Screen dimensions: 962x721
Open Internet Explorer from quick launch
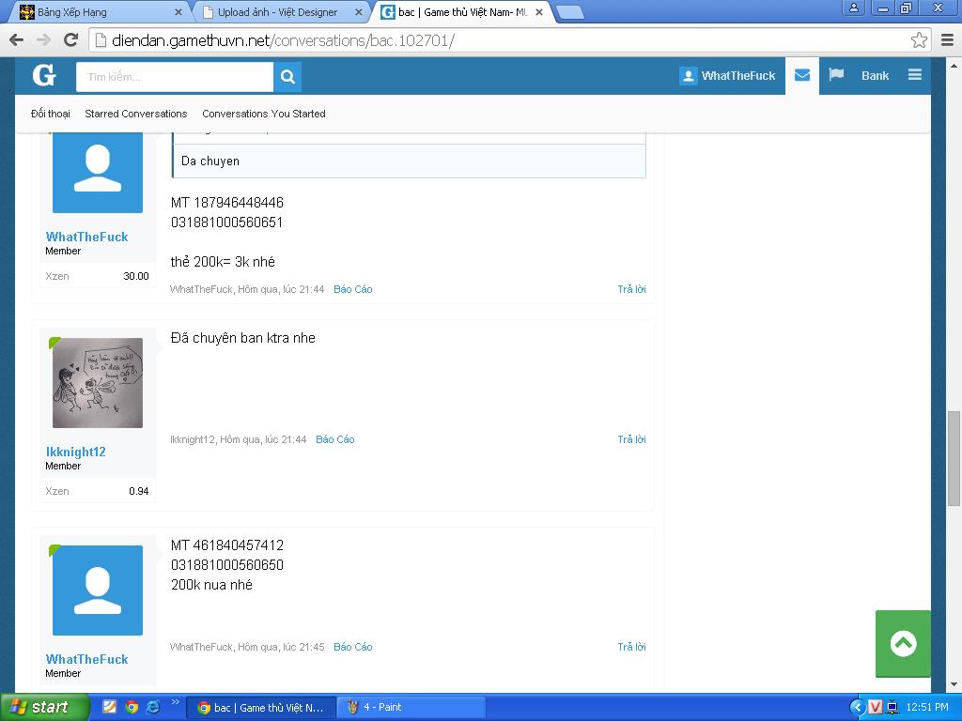click(x=153, y=707)
